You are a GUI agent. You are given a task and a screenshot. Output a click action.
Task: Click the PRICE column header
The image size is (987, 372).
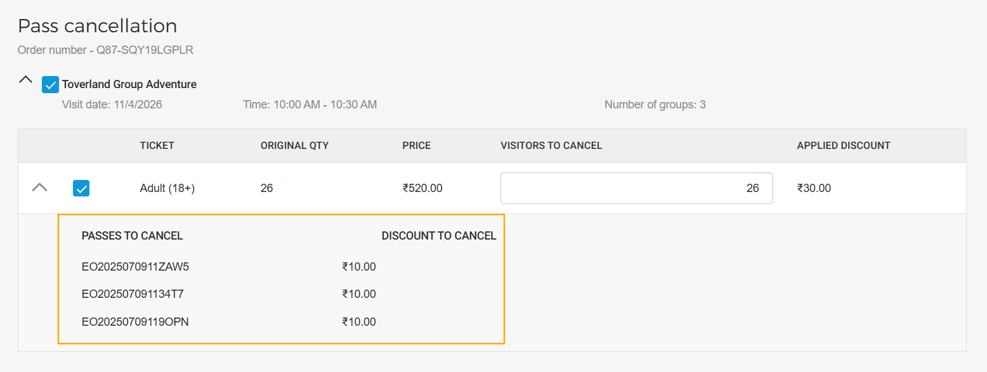416,146
